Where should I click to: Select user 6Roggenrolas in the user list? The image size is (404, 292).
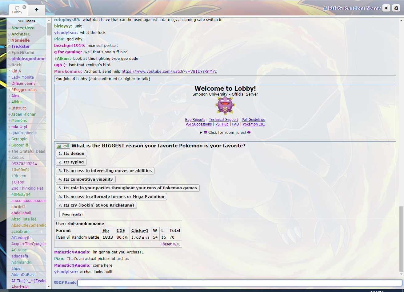click(x=26, y=90)
